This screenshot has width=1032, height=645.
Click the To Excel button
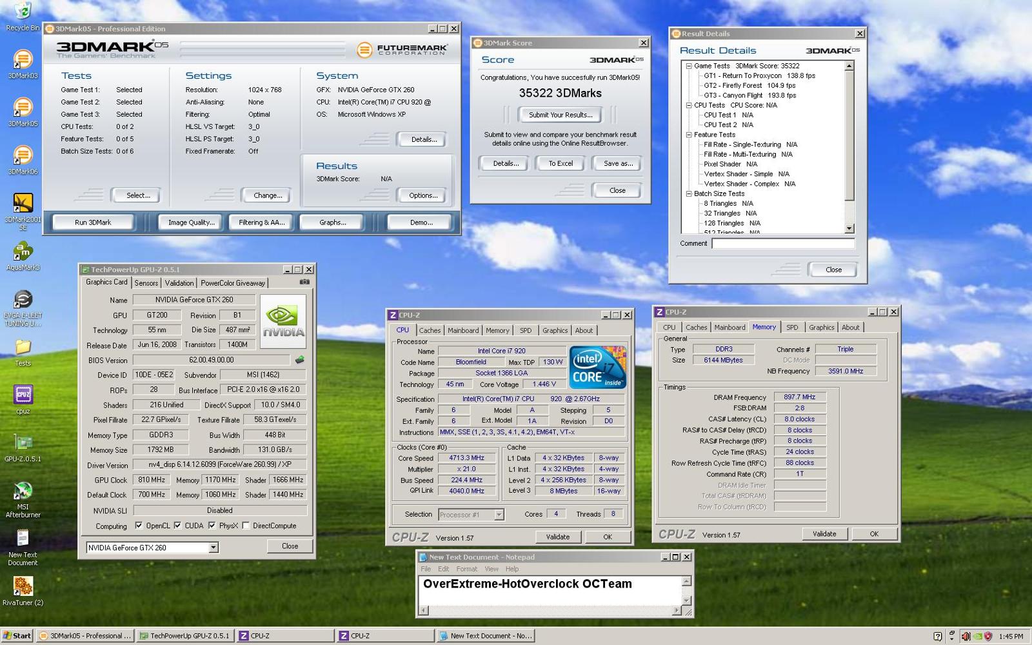tap(561, 164)
